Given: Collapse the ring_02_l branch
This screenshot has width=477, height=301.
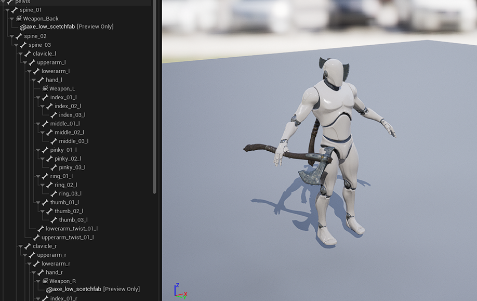Looking at the screenshot, I should [x=42, y=186].
